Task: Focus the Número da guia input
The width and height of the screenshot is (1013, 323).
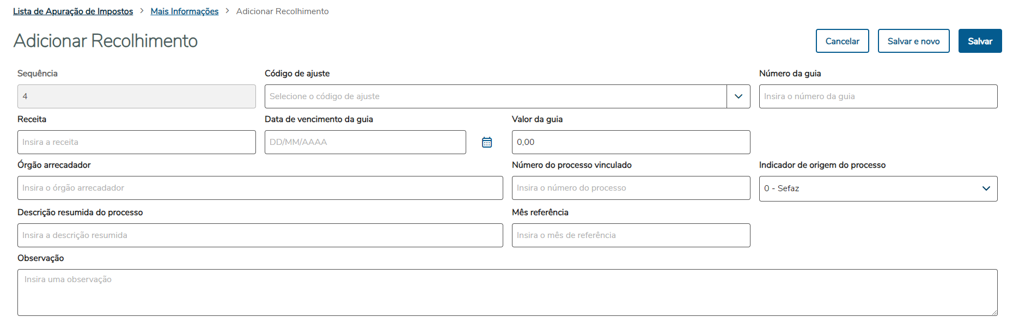Action: click(878, 96)
